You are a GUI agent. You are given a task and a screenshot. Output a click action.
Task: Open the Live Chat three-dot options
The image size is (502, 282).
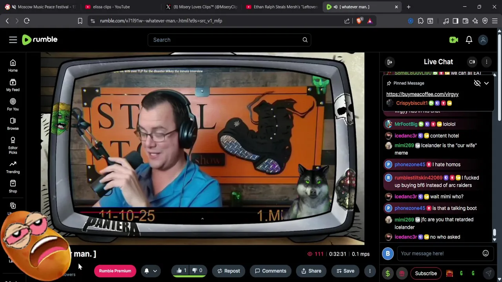click(486, 62)
